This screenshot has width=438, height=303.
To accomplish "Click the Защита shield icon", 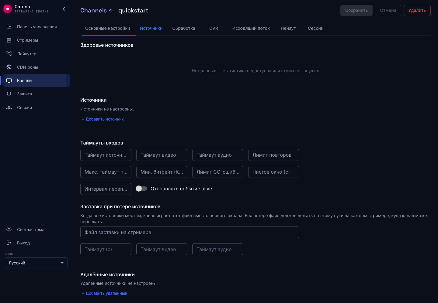I will [x=9, y=94].
